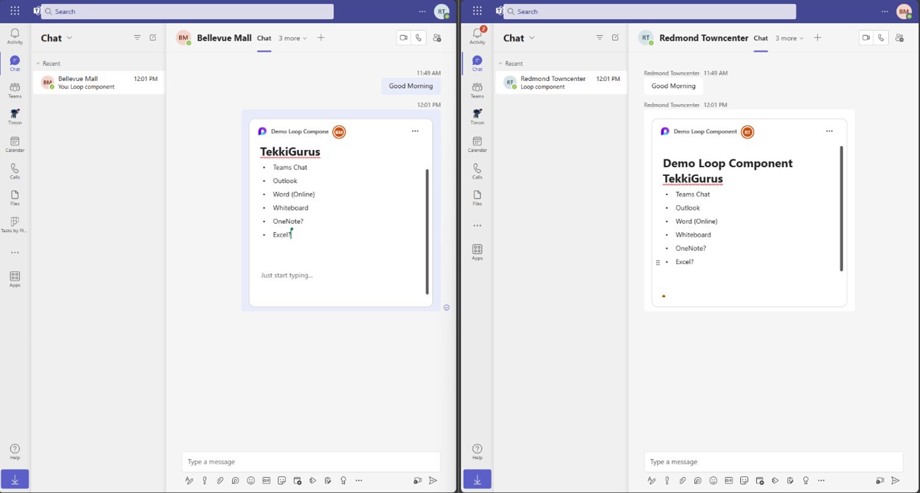Schedule a meeting from left window compose bar
Screen dimensions: 920x493
point(297,480)
